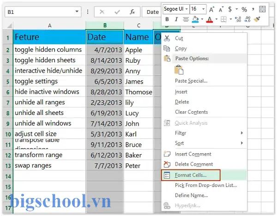Click the name cell Peter

coord(138,166)
